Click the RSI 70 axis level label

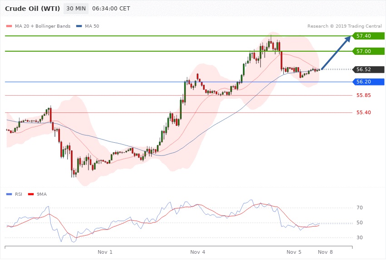[x=360, y=208]
